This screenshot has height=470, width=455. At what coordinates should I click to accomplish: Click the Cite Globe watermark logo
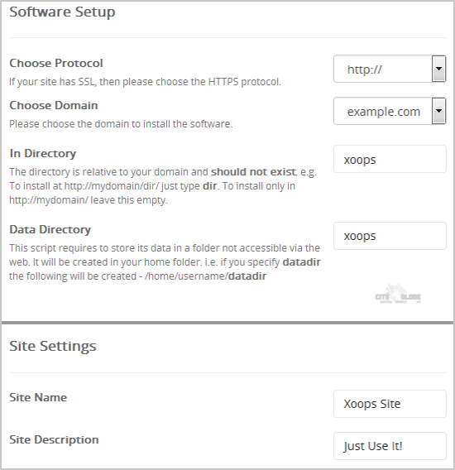click(x=398, y=294)
